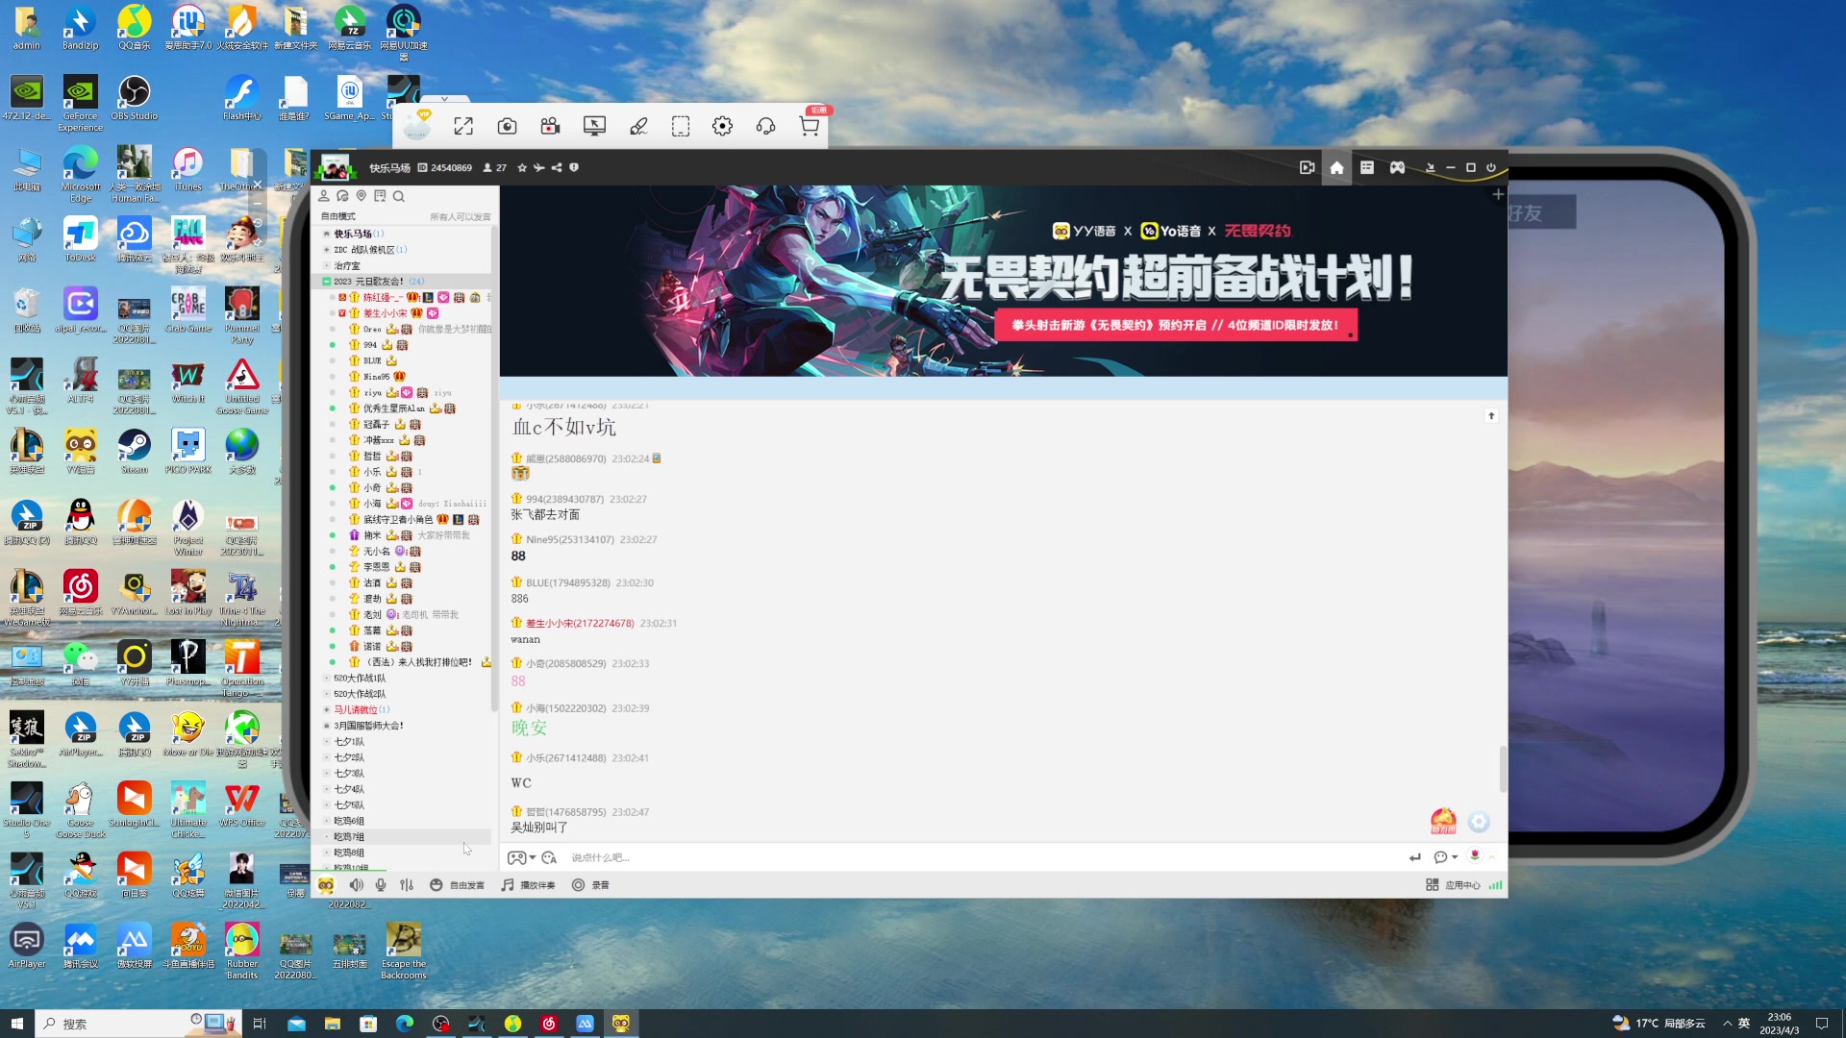Type in the 说点什么吧 chat input field
The image size is (1846, 1038).
[981, 857]
